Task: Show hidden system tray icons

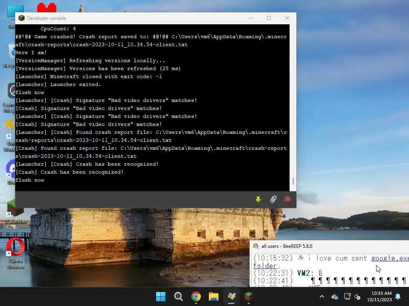Action: click(x=322, y=296)
